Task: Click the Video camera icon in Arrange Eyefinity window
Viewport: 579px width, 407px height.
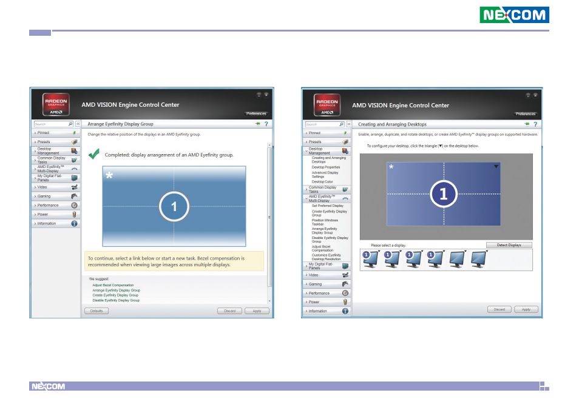Action: (x=74, y=187)
